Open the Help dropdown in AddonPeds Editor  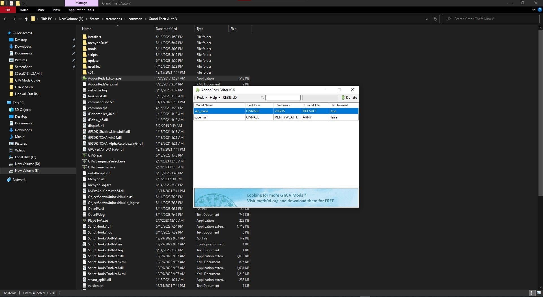pyautogui.click(x=215, y=98)
